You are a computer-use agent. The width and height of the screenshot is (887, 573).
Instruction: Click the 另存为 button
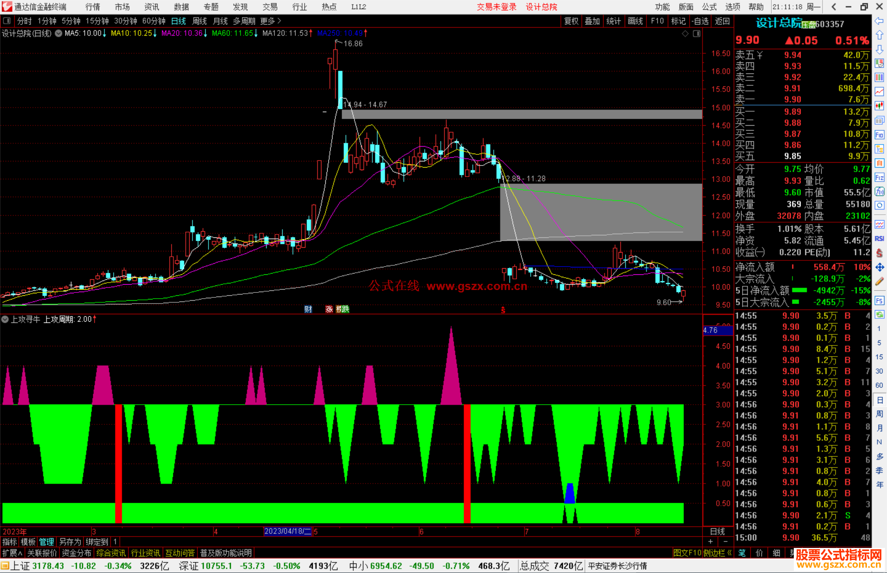pyautogui.click(x=70, y=542)
